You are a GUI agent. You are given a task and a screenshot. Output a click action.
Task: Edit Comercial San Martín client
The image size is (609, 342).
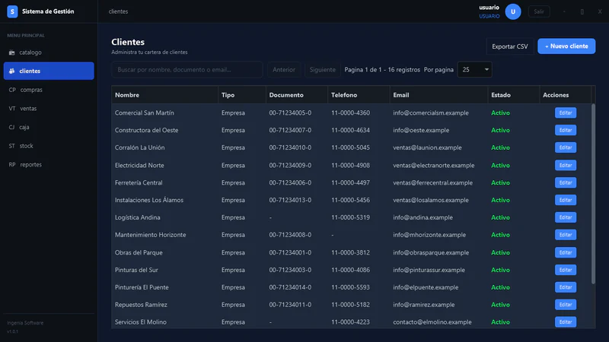566,112
